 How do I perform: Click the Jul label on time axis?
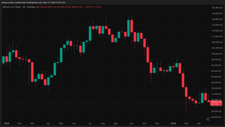(90, 123)
